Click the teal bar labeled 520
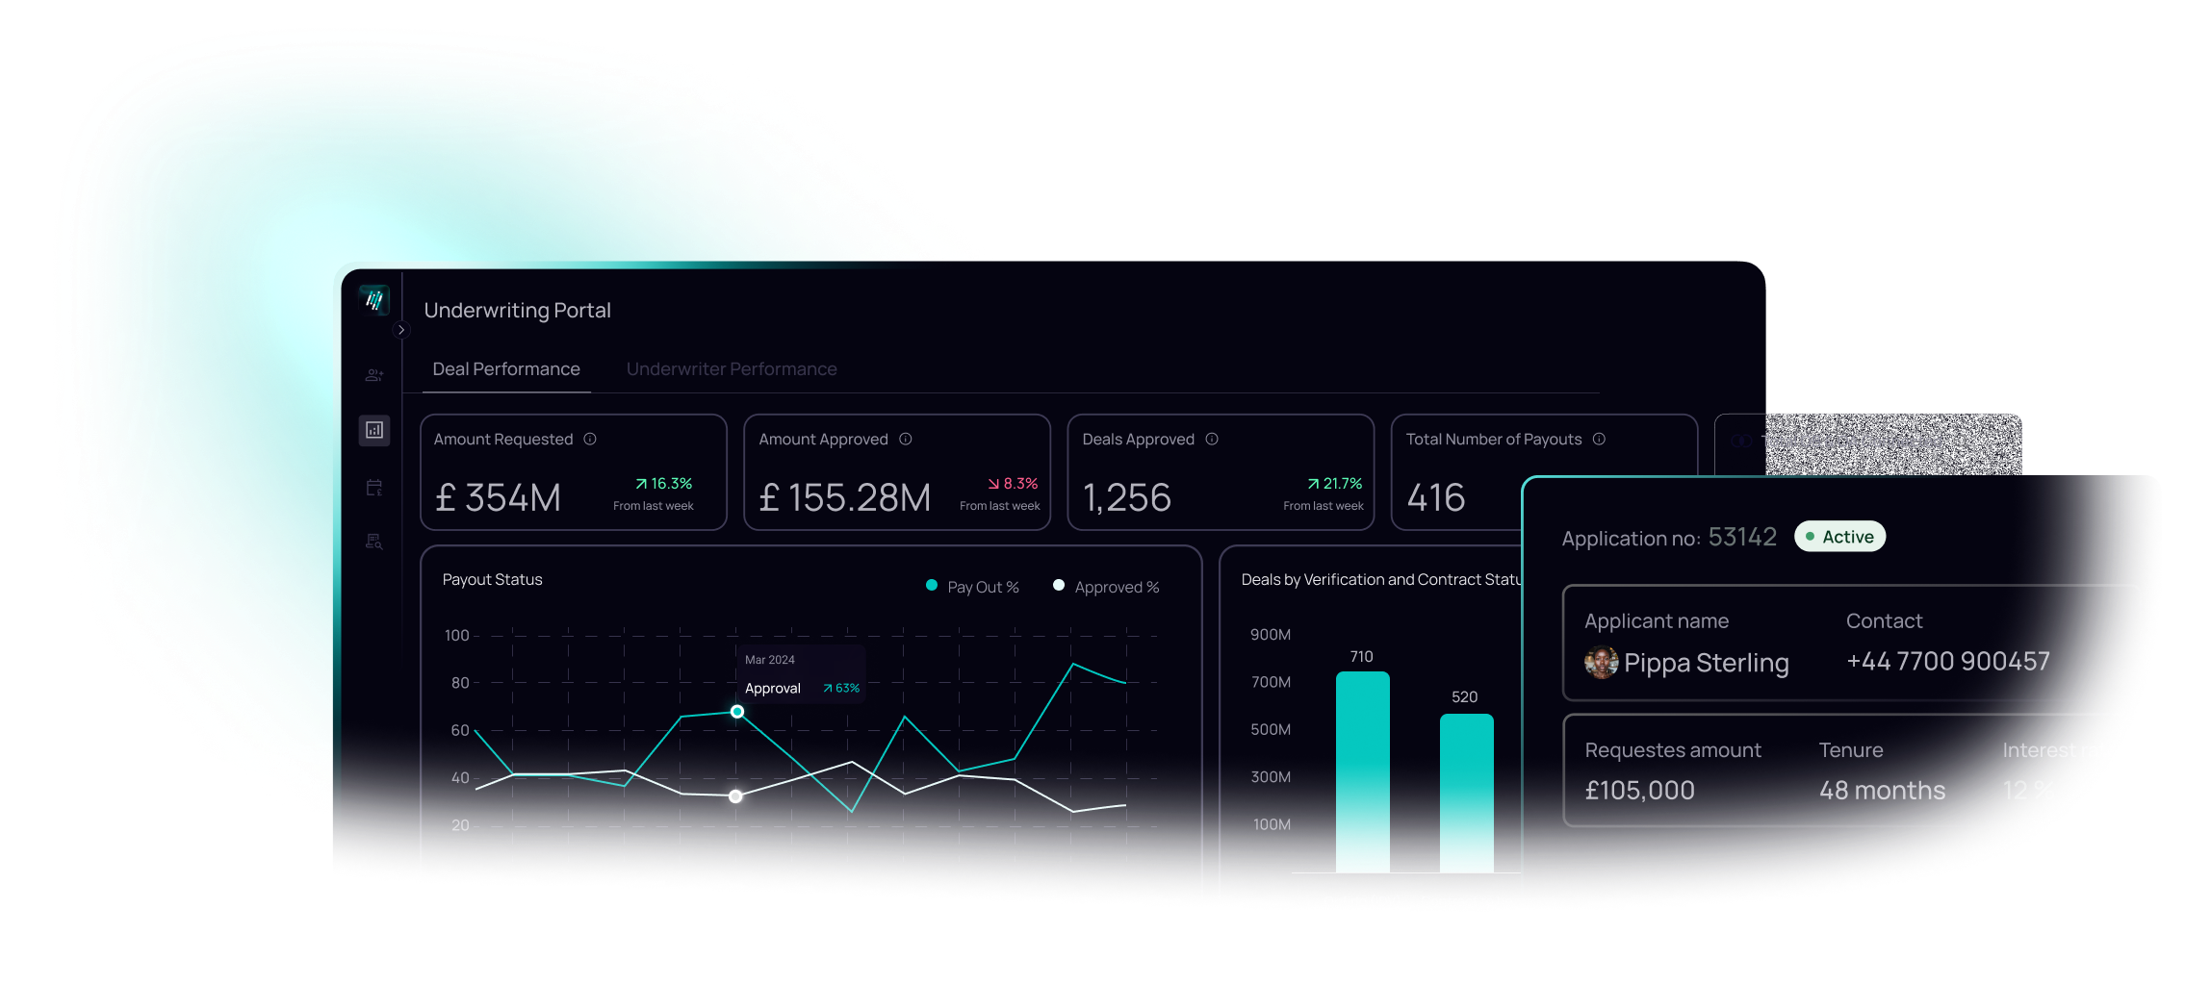The width and height of the screenshot is (2185, 985). pyautogui.click(x=1466, y=793)
